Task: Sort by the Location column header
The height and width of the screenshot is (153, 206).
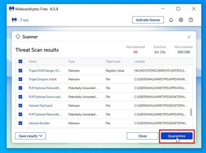Action: [139, 61]
